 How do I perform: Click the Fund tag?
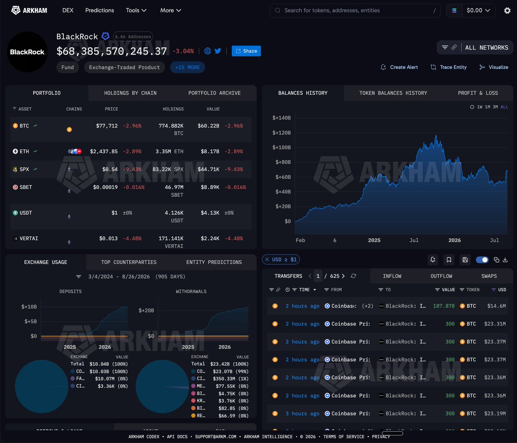coord(68,67)
